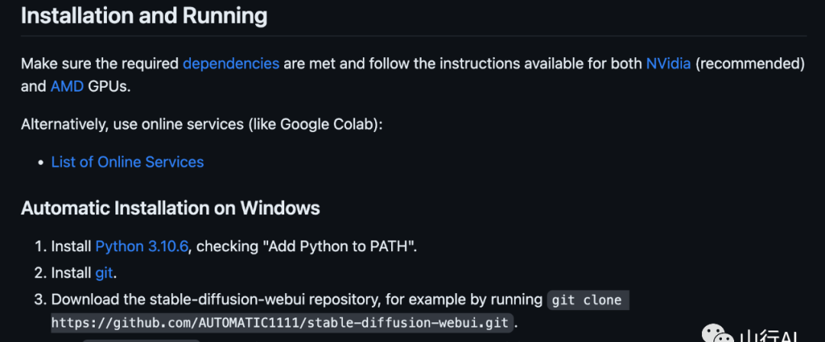Click the divider line under Installation heading
Screen dimensions: 825x342
click(x=413, y=36)
